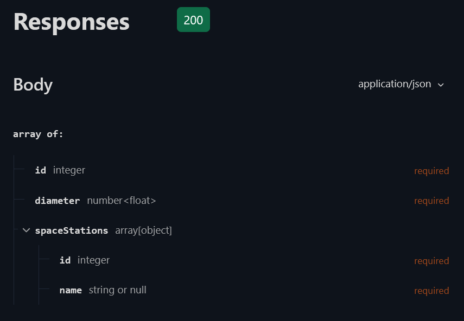Select the spaceStations property name
This screenshot has height=321, width=464.
pos(72,230)
